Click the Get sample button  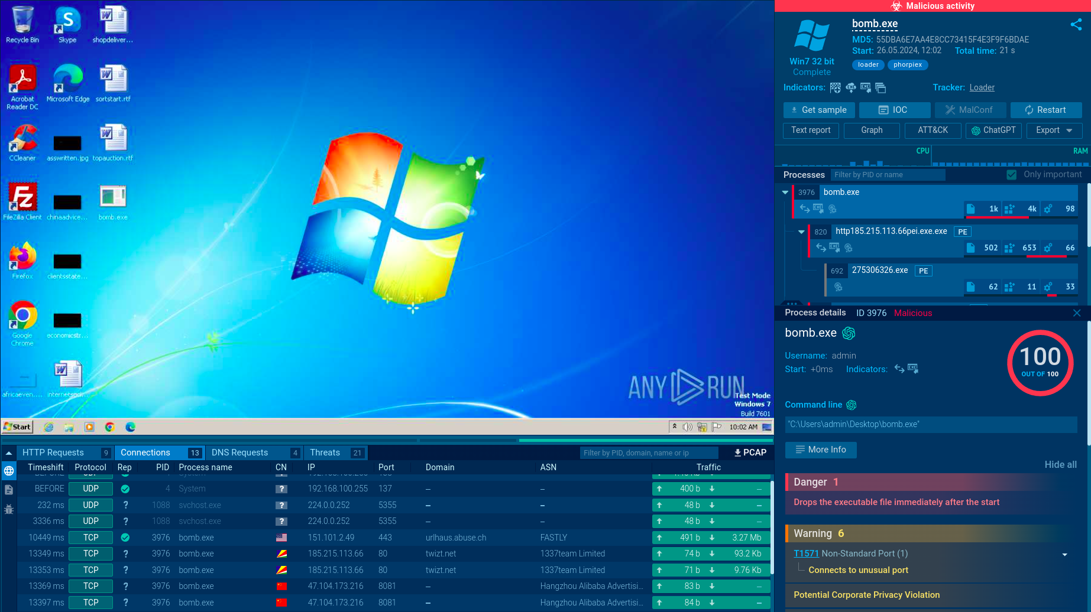pyautogui.click(x=818, y=110)
